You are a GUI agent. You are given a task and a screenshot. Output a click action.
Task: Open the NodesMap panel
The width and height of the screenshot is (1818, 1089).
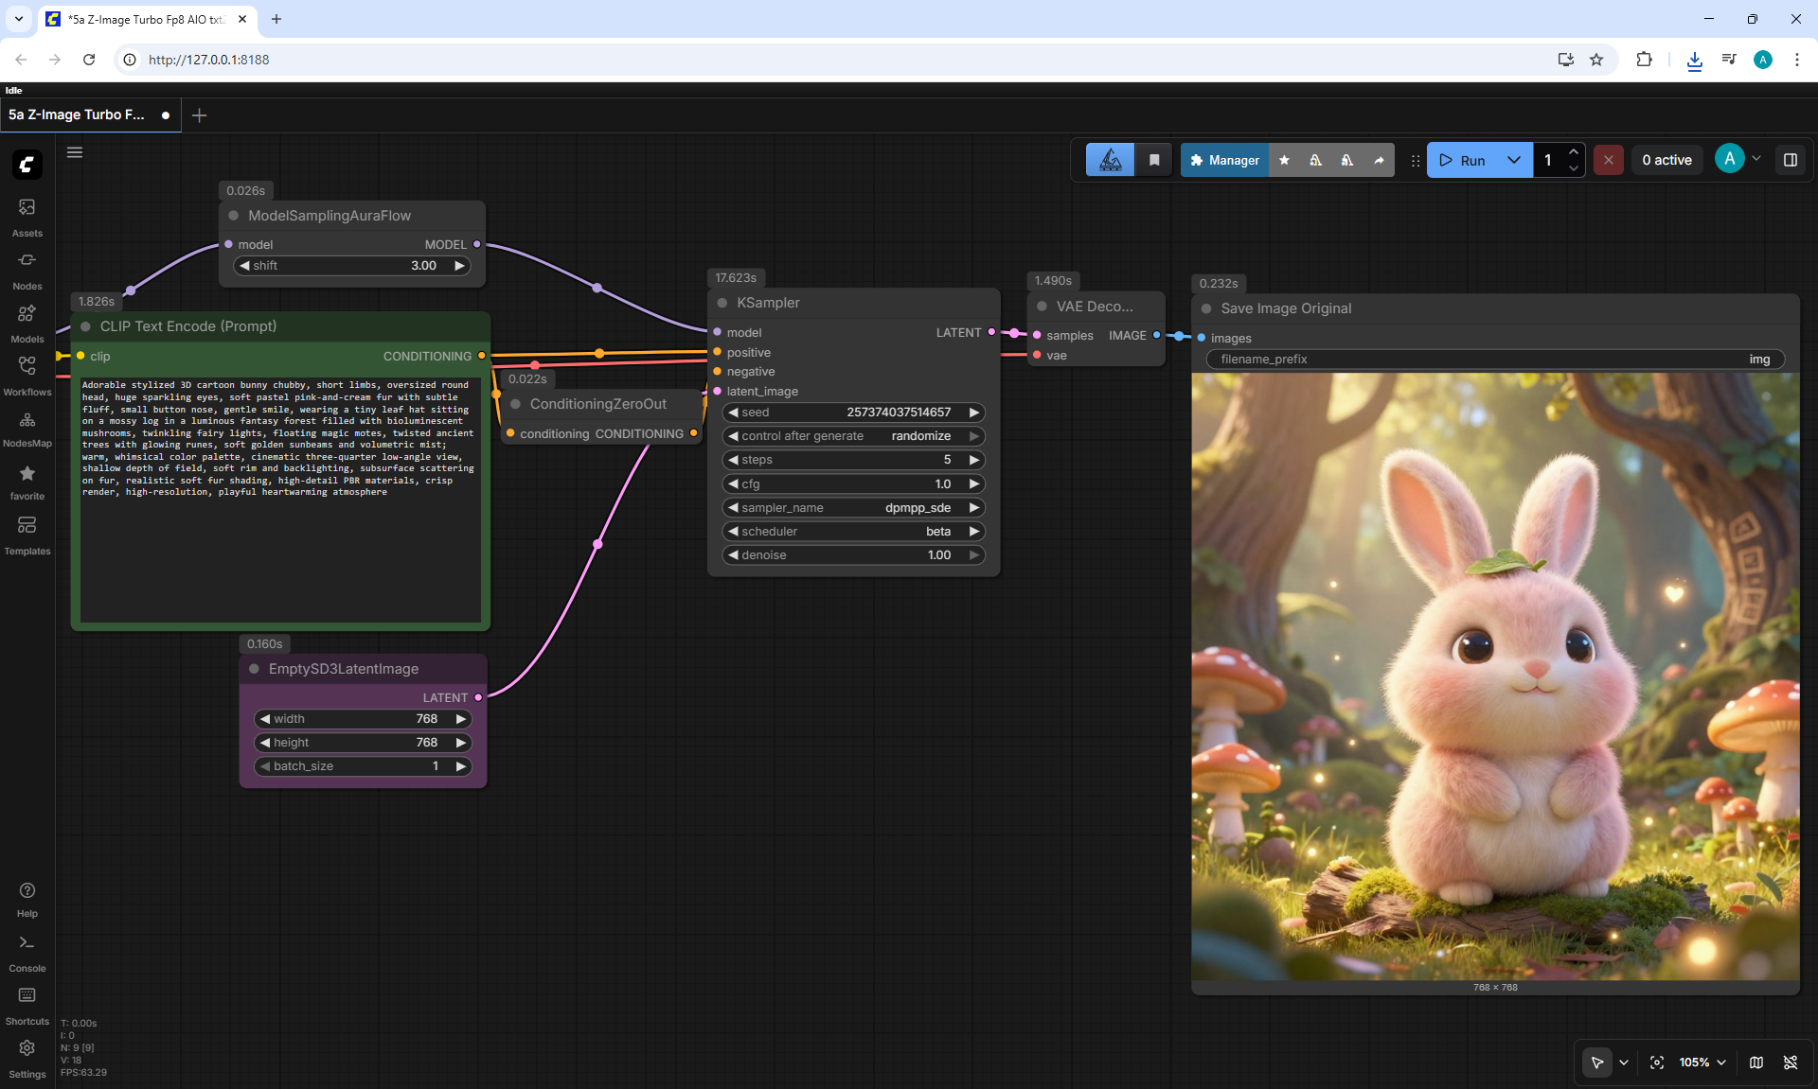click(27, 428)
